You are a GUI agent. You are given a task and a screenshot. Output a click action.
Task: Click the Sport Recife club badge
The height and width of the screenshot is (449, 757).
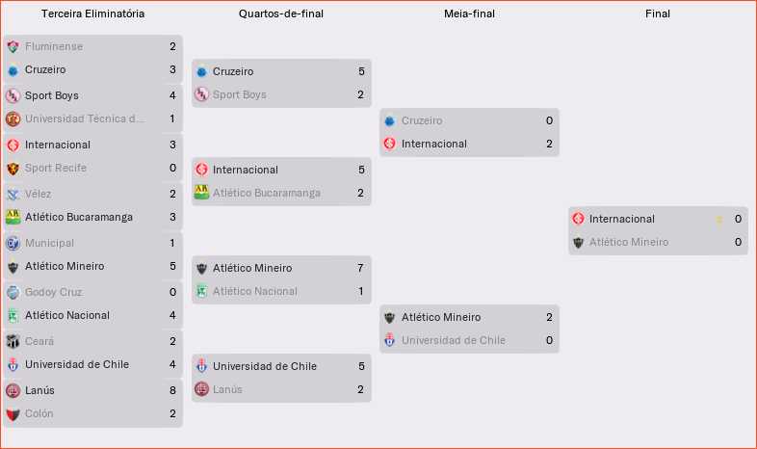(x=13, y=168)
